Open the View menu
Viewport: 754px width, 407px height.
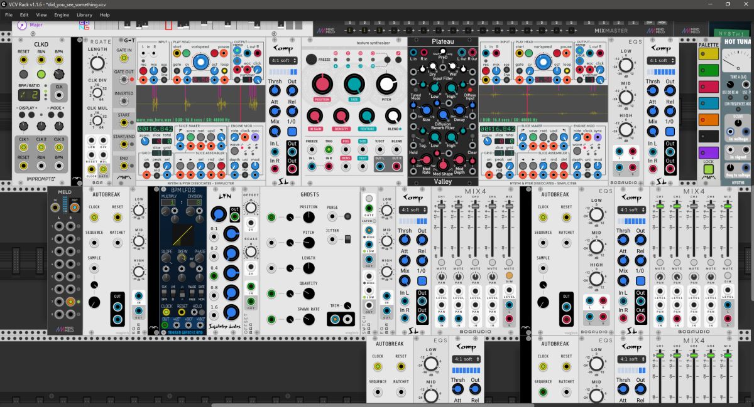coord(41,14)
